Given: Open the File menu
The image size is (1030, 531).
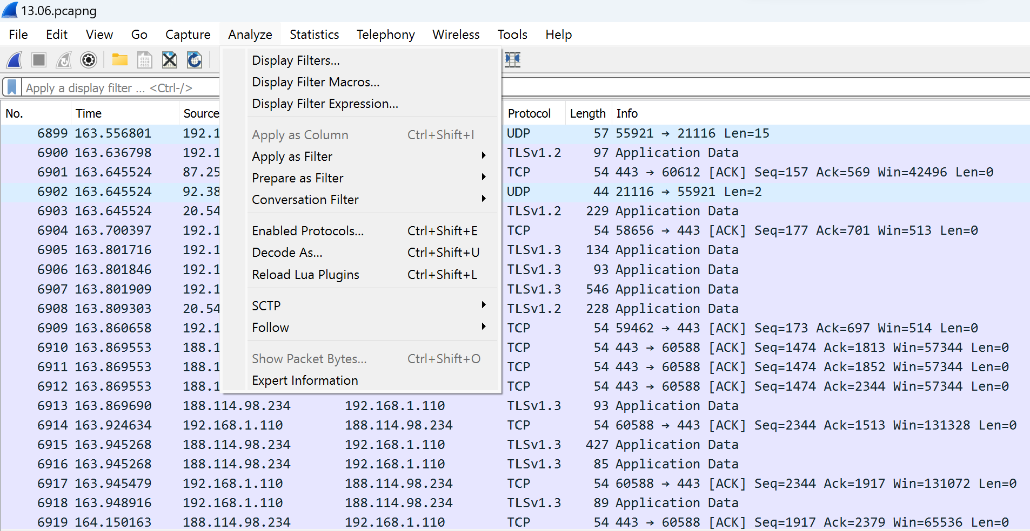Looking at the screenshot, I should coord(18,35).
